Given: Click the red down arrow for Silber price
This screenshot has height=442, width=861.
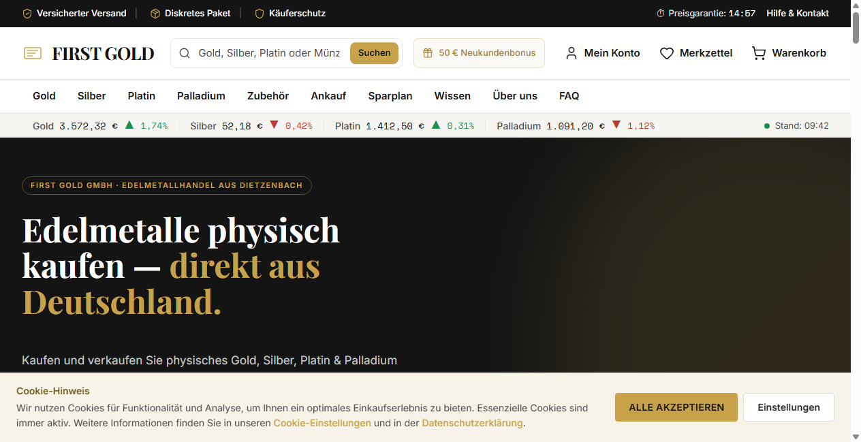Looking at the screenshot, I should click(275, 125).
